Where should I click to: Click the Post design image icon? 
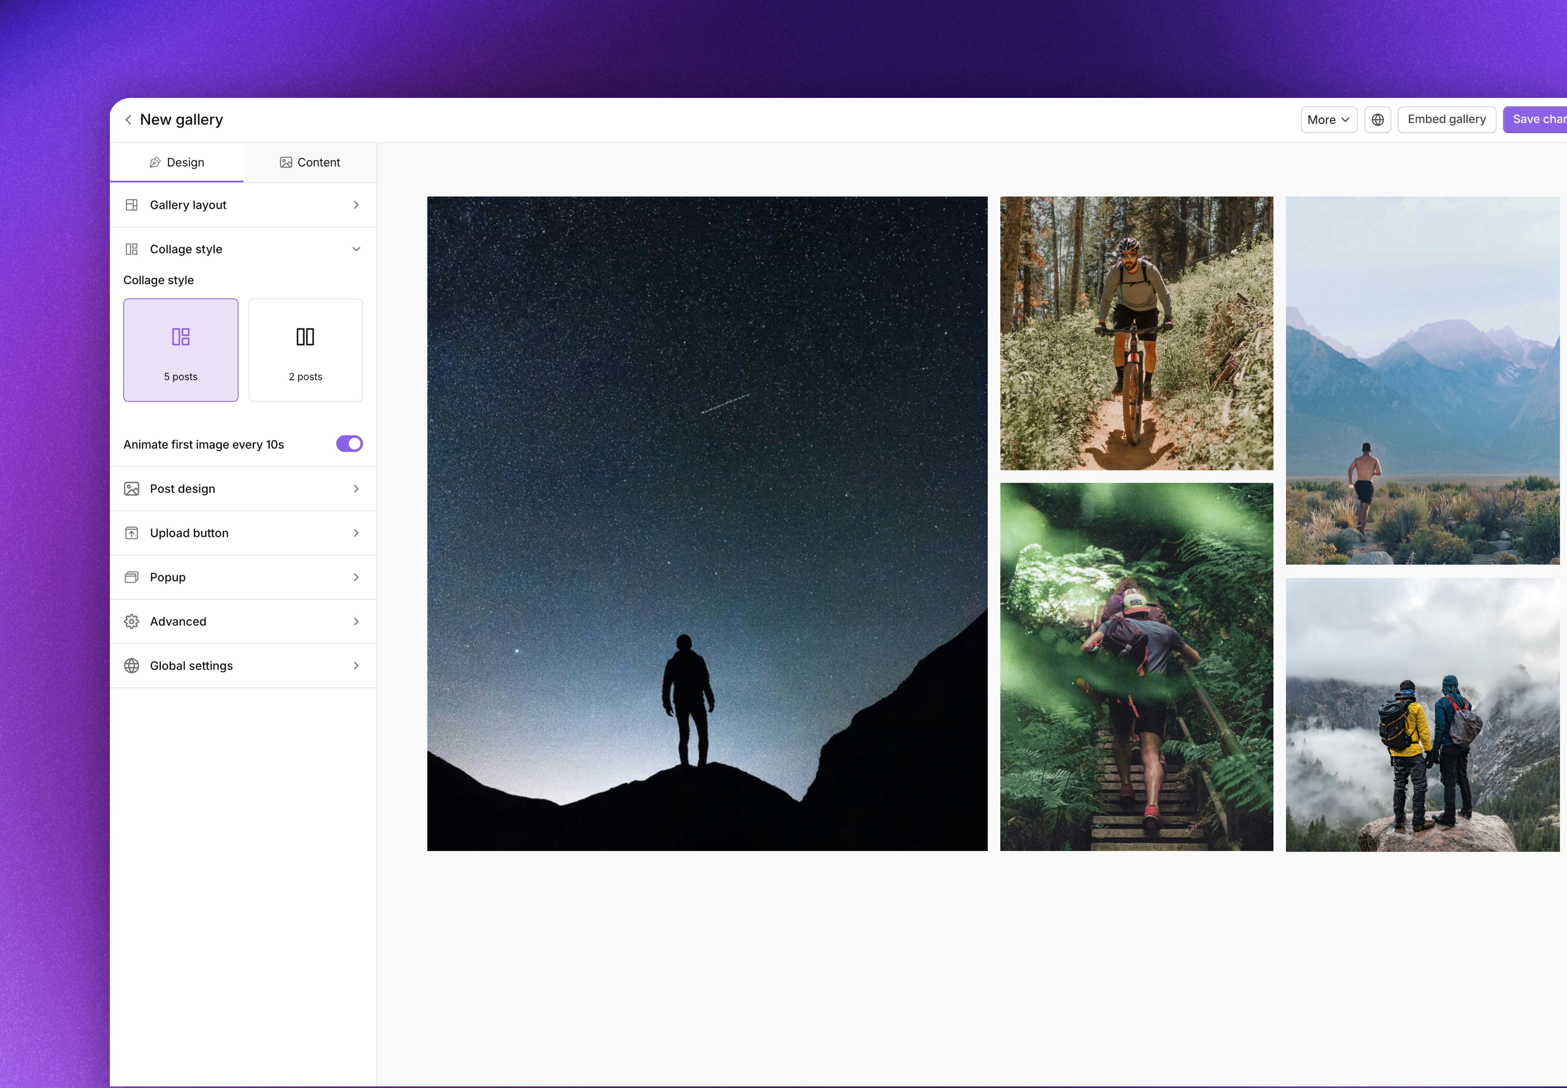pyautogui.click(x=132, y=488)
